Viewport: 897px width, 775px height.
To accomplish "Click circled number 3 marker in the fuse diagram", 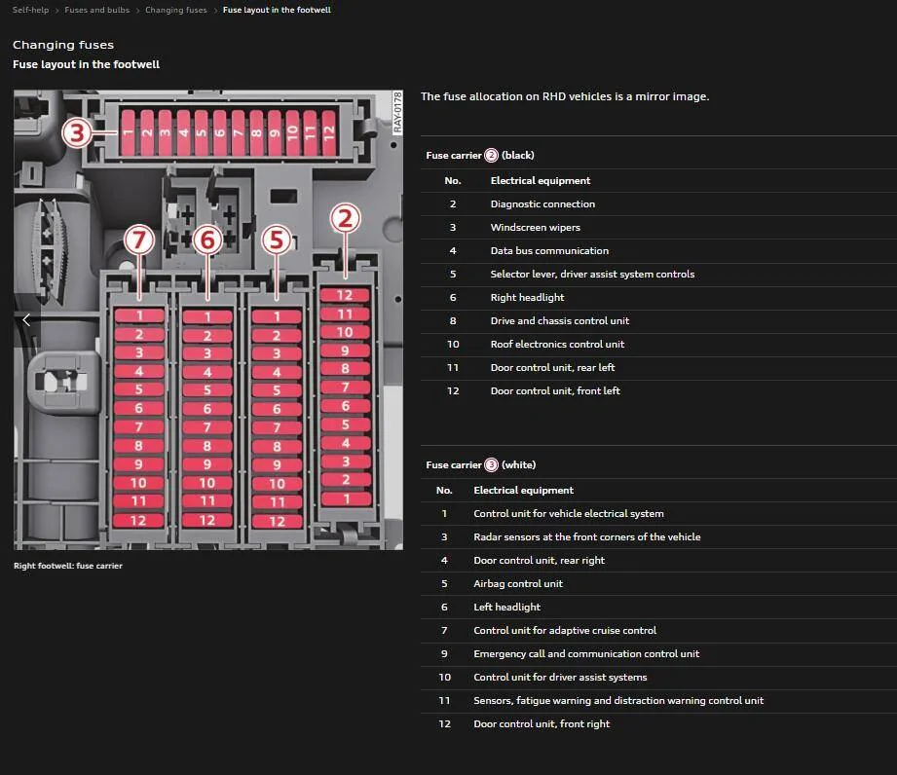I will (x=79, y=132).
